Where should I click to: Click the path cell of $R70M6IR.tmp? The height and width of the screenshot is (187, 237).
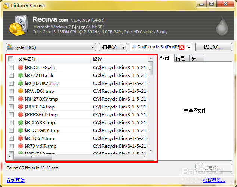pyautogui.click(x=119, y=146)
